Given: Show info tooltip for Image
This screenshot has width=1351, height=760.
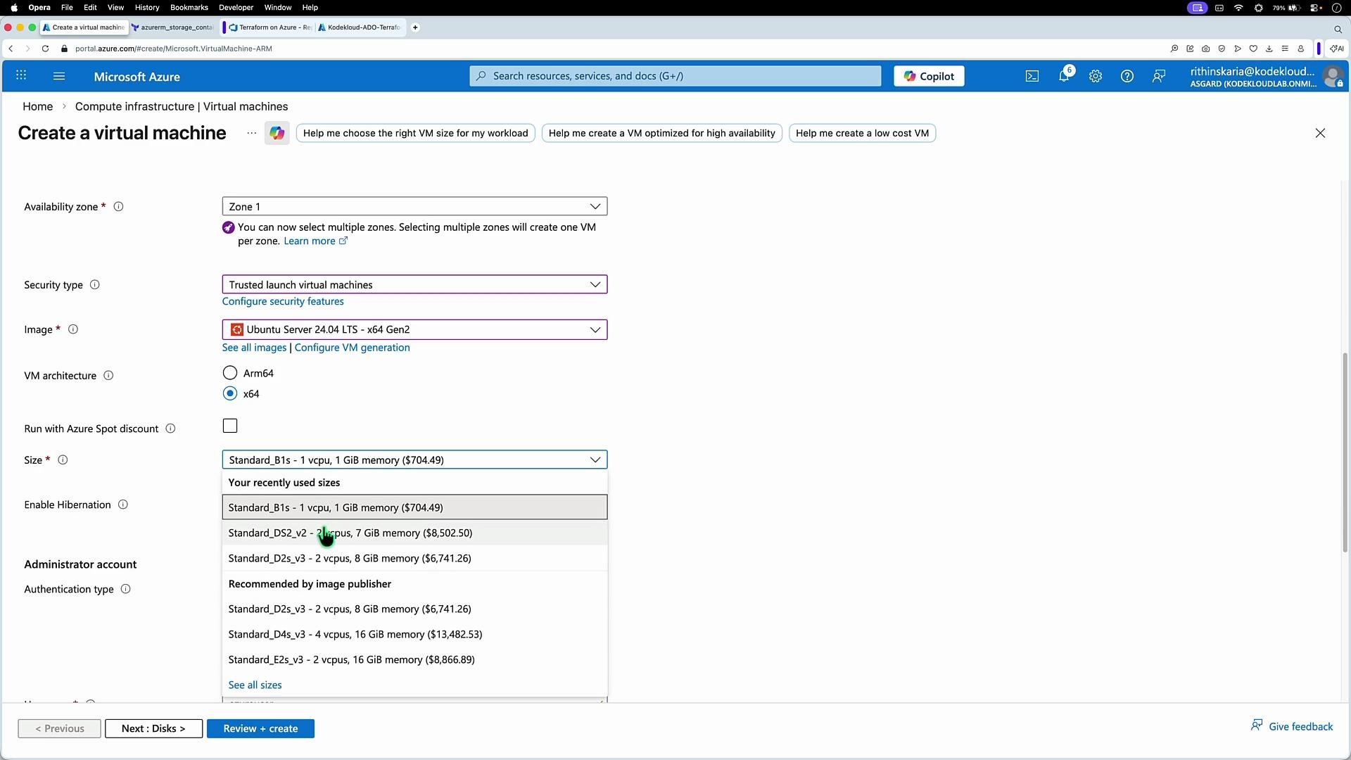Looking at the screenshot, I should (73, 329).
